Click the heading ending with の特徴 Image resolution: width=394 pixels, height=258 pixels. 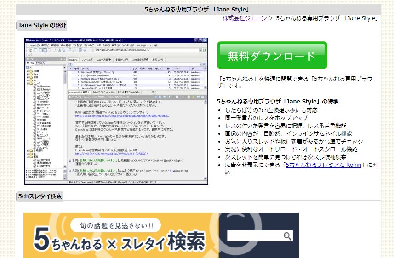coord(278,101)
